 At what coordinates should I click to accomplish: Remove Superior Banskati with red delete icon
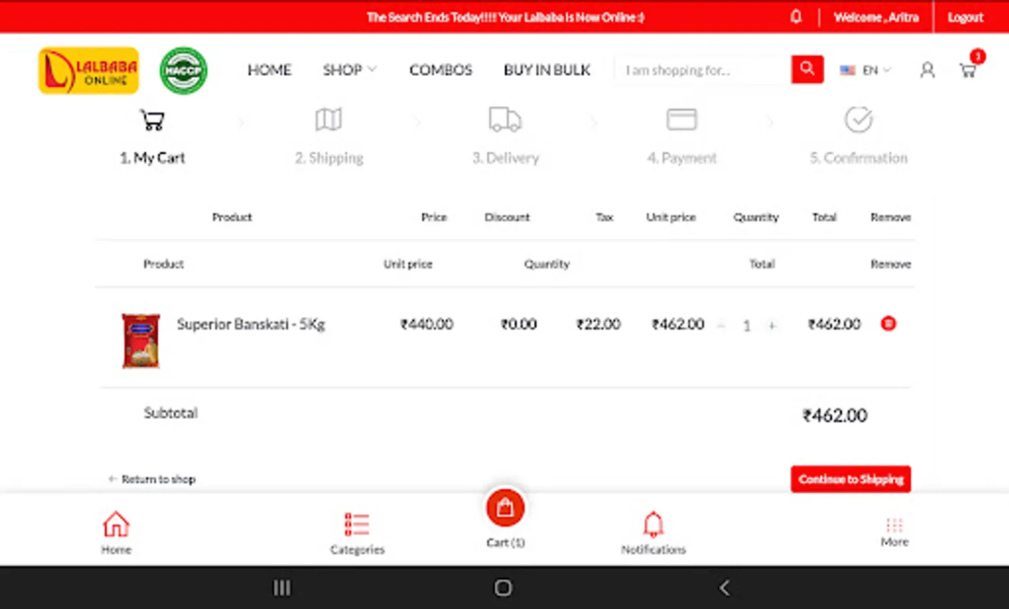coord(889,323)
